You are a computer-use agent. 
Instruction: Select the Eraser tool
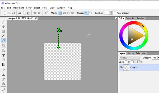point(3,70)
